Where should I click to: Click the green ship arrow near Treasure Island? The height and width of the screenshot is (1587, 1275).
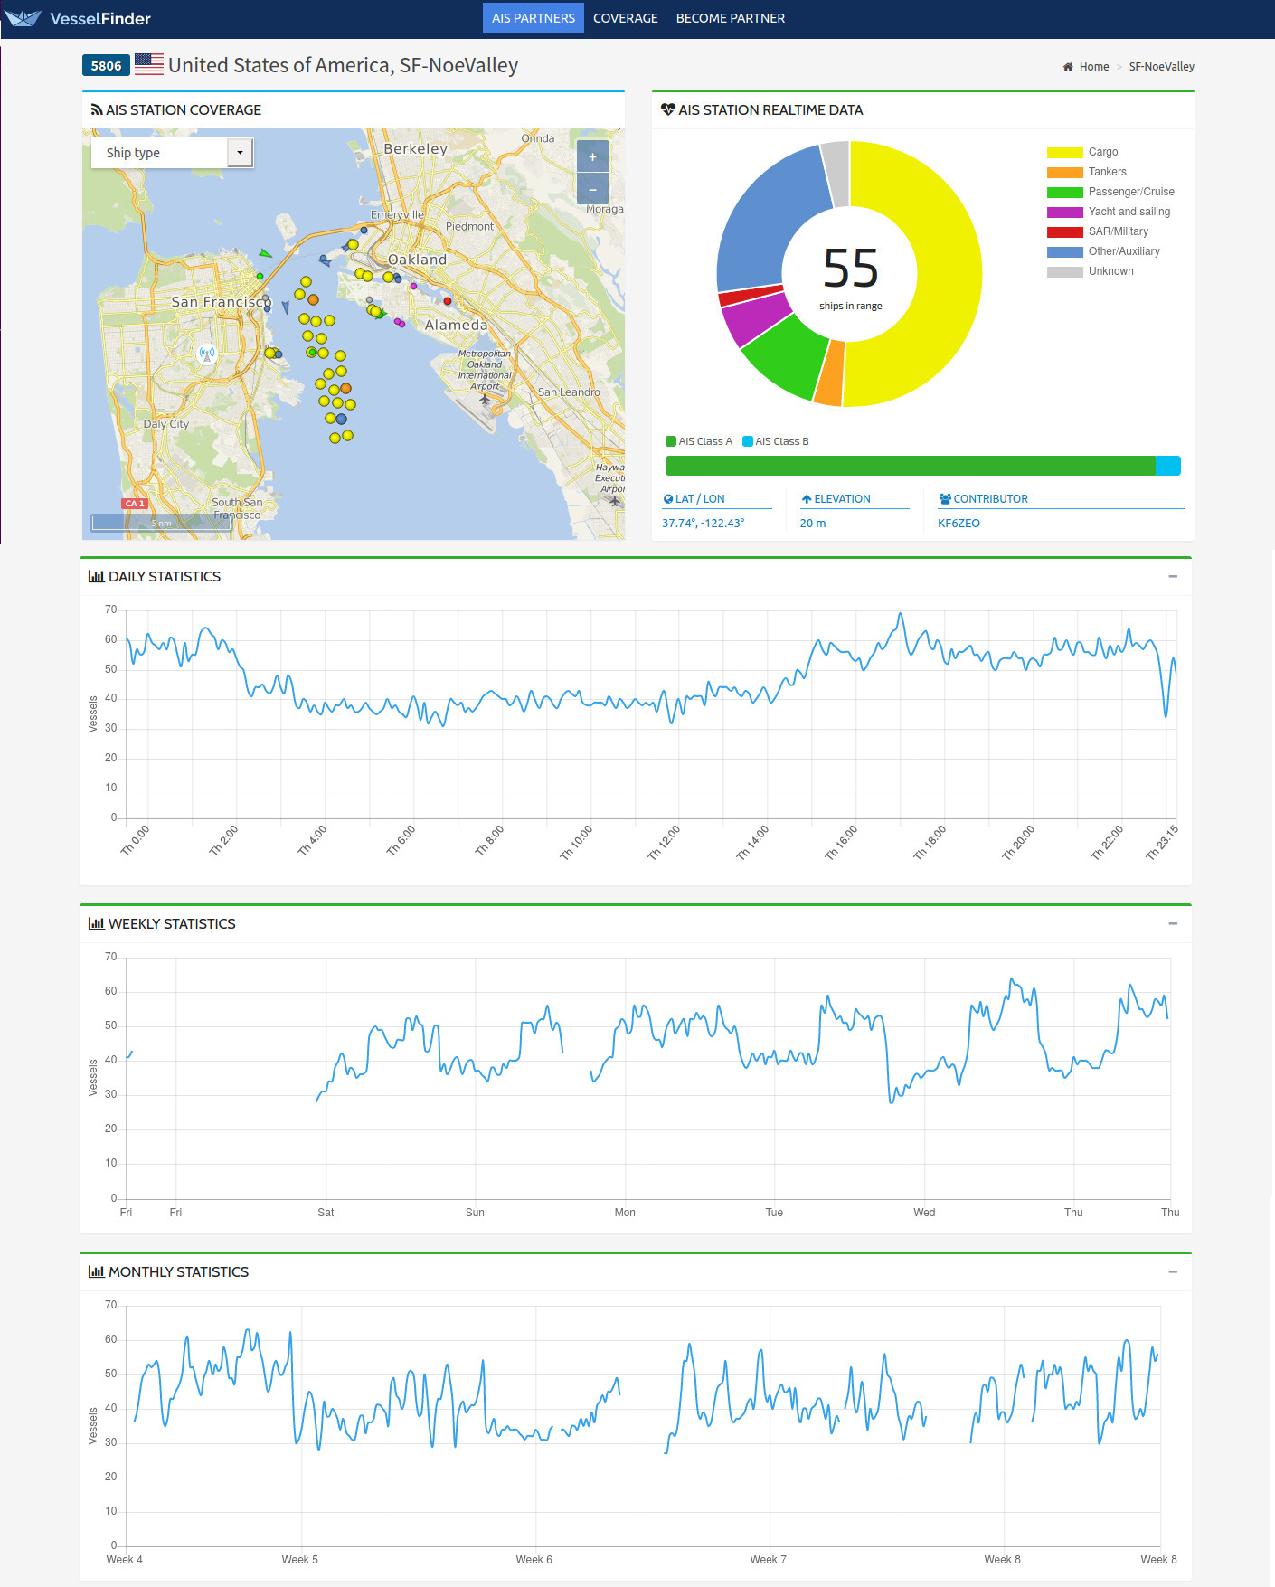tap(265, 253)
